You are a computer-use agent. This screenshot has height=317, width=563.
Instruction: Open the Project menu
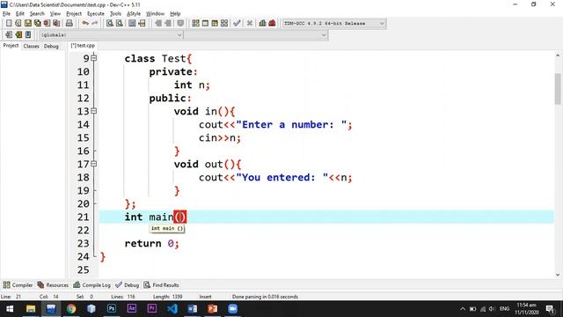74,14
